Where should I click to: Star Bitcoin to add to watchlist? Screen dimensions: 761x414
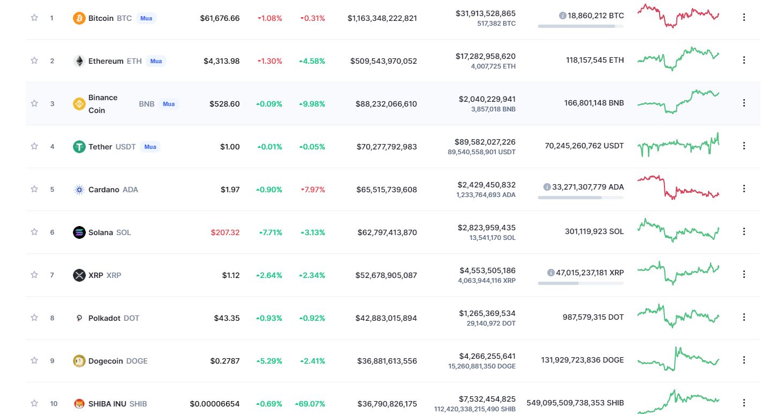[x=34, y=18]
